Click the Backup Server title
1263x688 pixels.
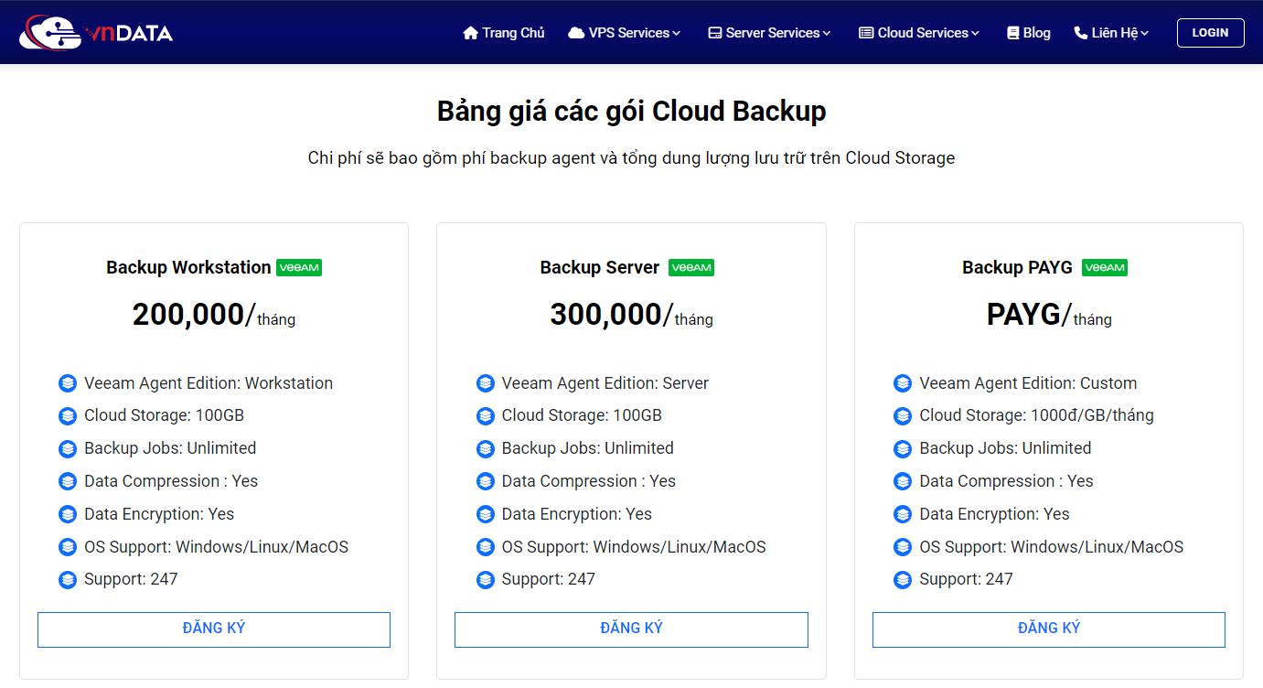coord(600,267)
